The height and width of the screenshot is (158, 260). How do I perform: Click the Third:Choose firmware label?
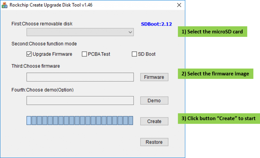pos(36,66)
